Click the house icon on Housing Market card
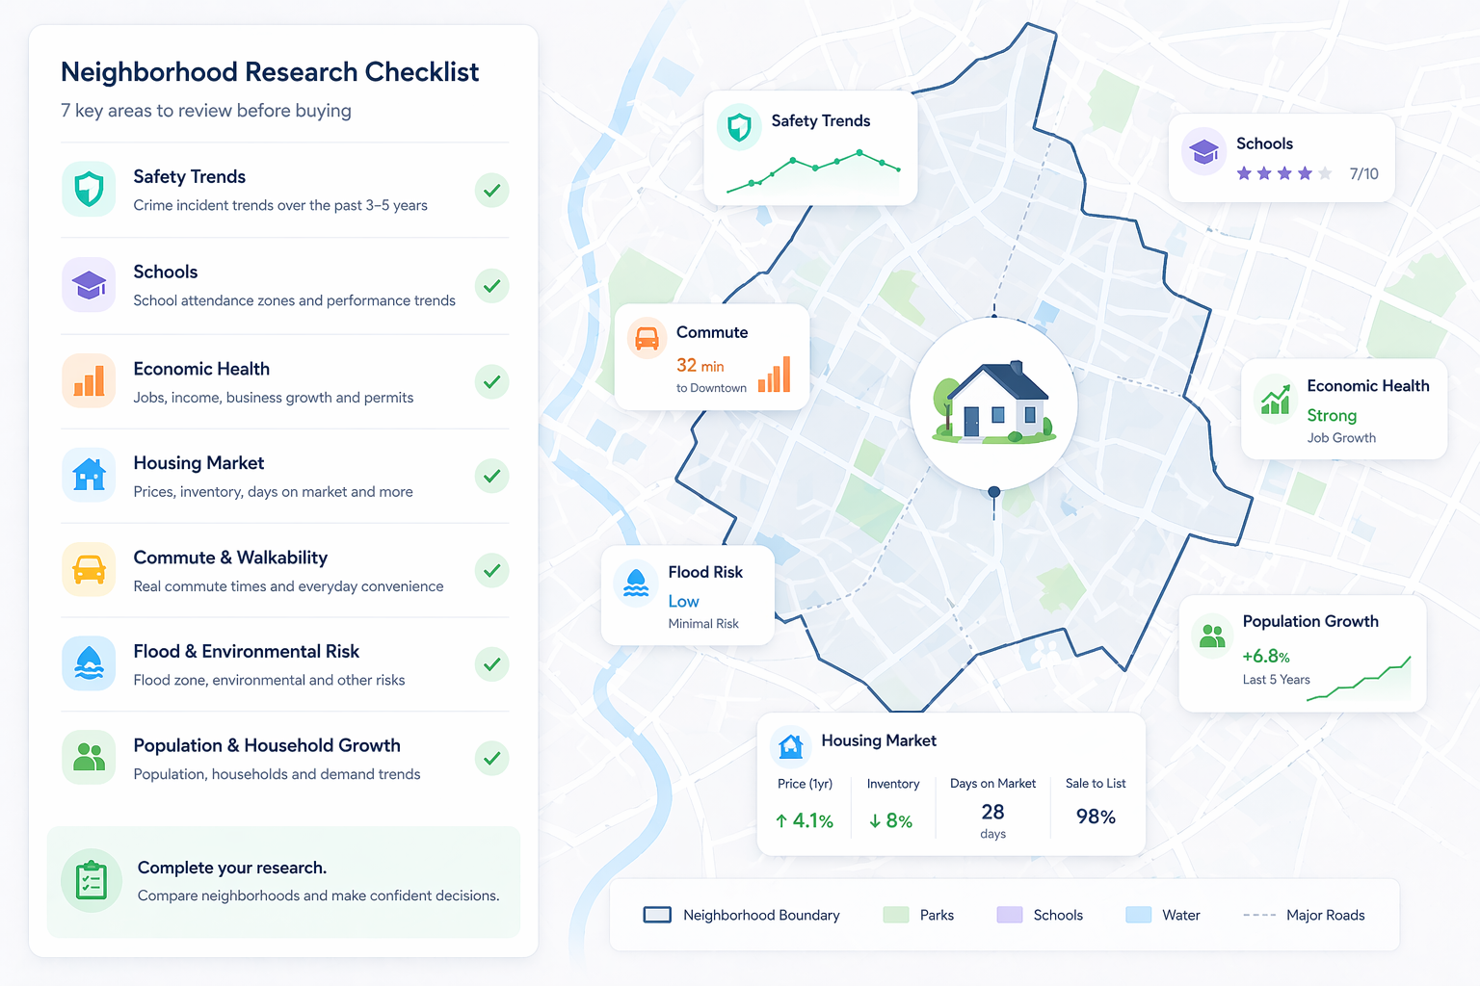Image resolution: width=1480 pixels, height=986 pixels. click(791, 746)
